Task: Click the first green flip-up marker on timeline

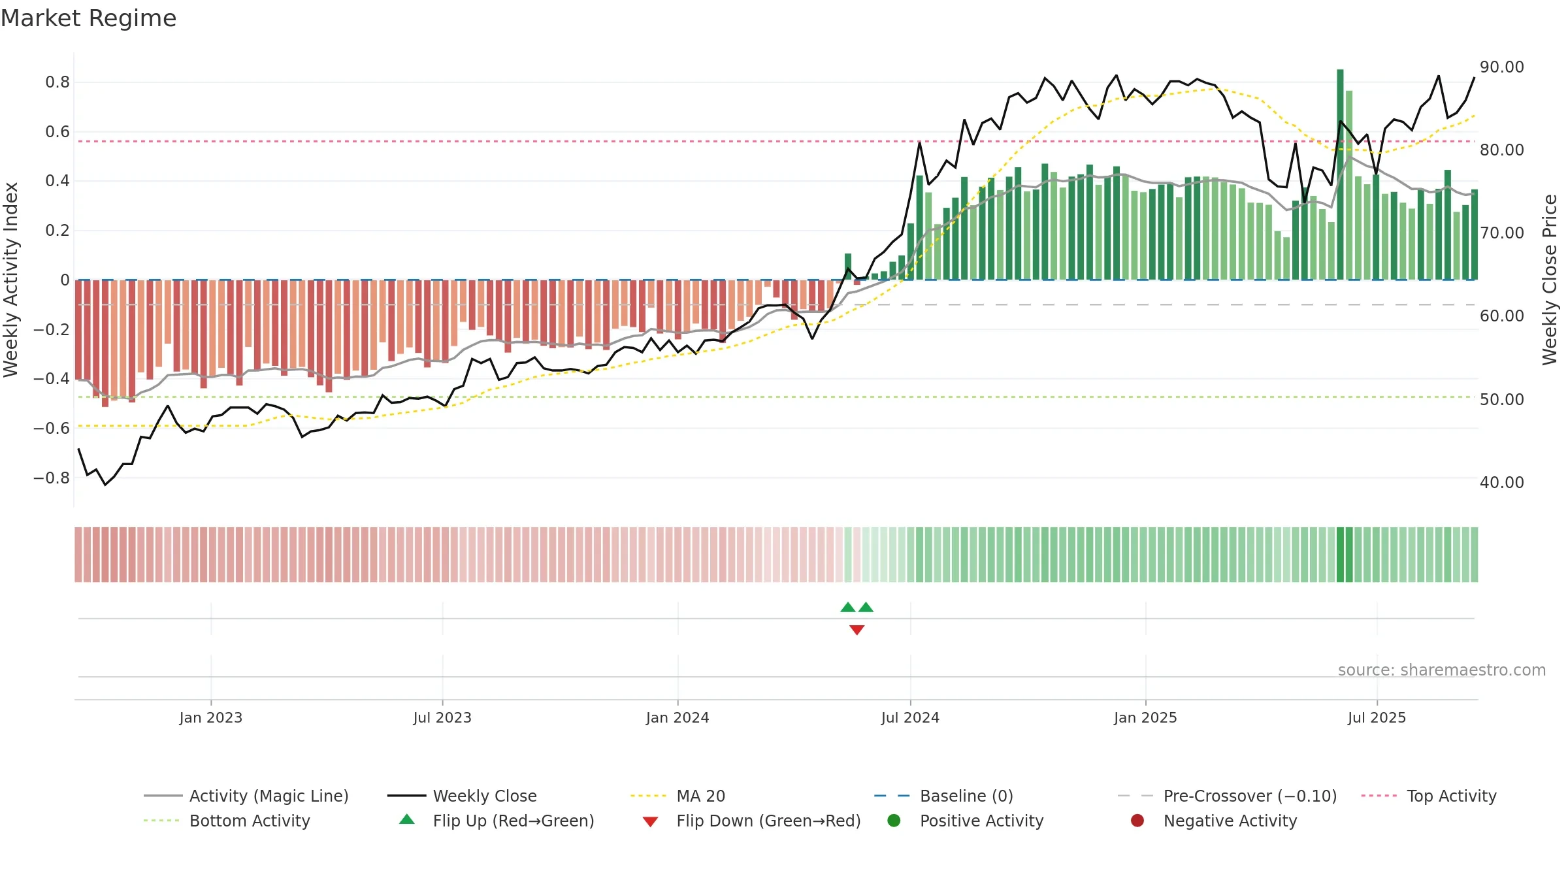Action: (848, 607)
